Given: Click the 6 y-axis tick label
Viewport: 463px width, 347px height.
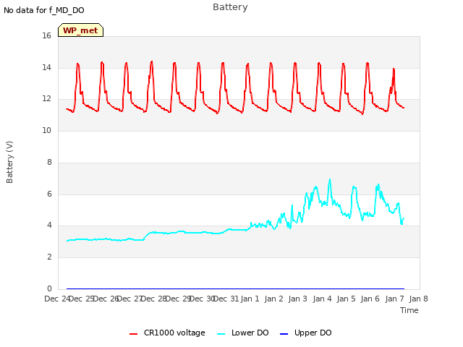Looking at the screenshot, I should coord(49,194).
